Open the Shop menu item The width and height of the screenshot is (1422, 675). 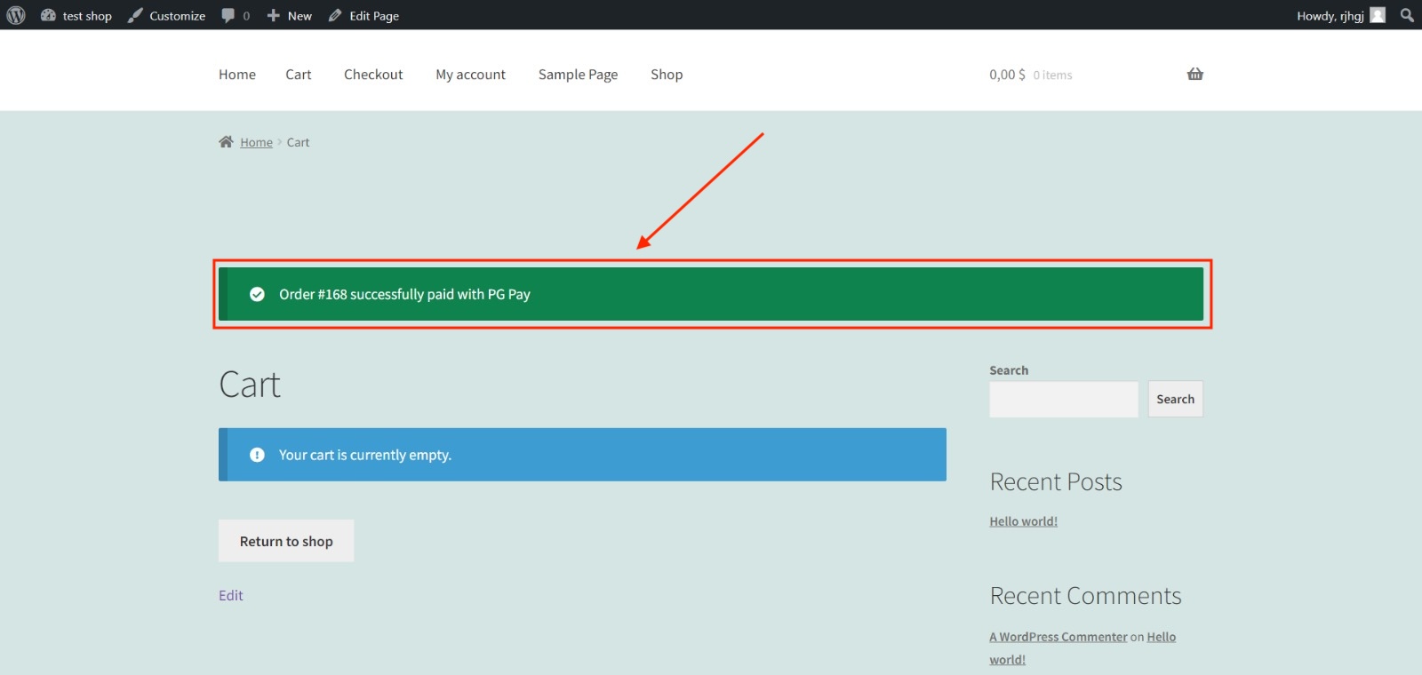click(x=667, y=75)
